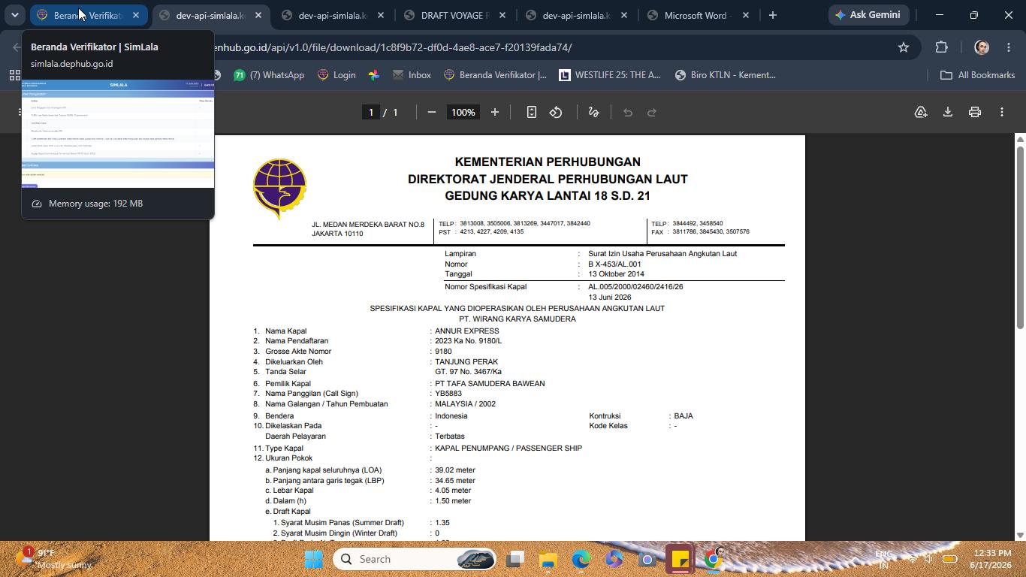Click the scrollbar up arrow

coord(1020,140)
